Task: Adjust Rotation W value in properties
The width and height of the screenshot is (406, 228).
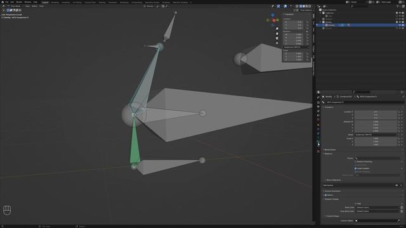Action: pyautogui.click(x=376, y=122)
